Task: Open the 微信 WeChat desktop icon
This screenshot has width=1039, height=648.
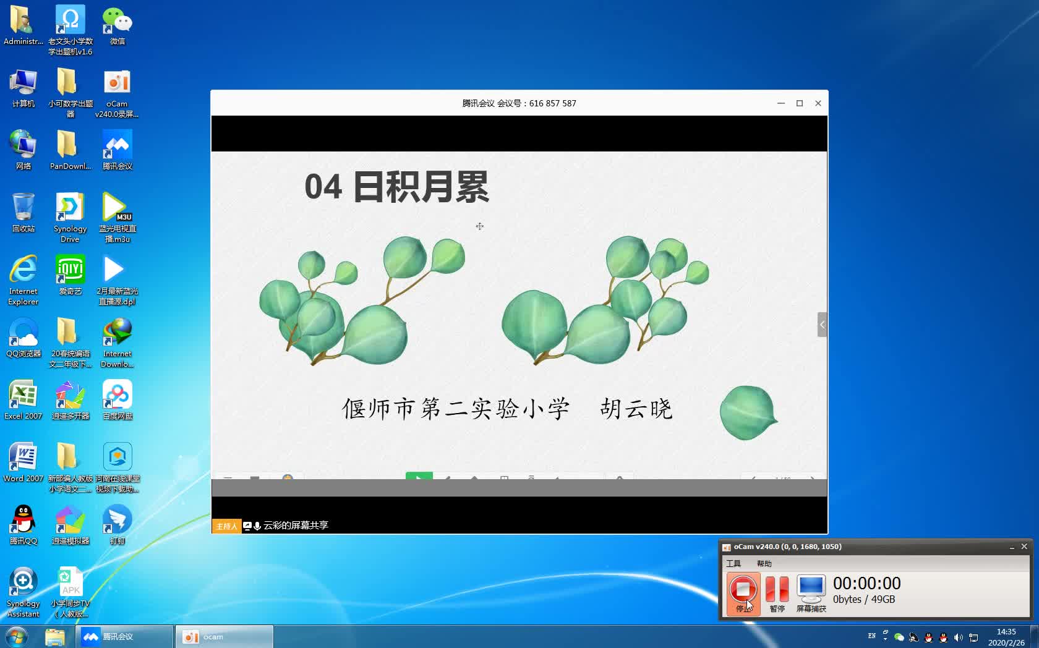Action: click(117, 25)
